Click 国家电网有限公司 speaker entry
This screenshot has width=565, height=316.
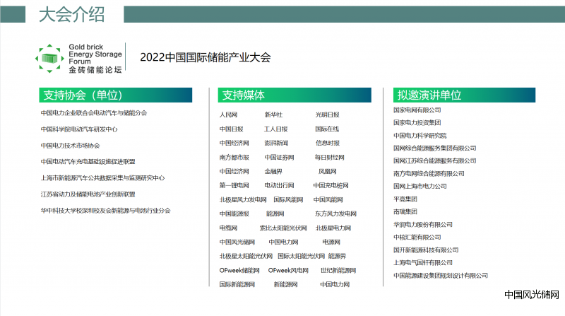417,110
